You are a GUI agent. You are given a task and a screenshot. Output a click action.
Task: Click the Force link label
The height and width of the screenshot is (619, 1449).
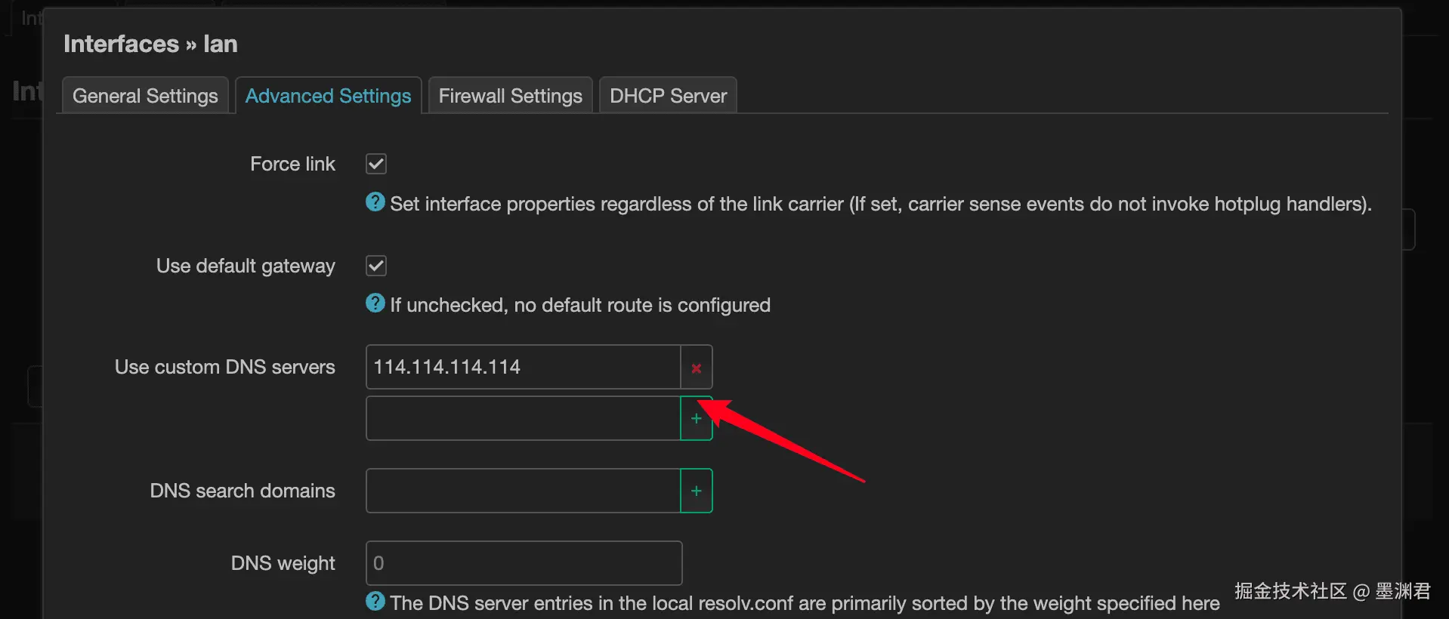(x=292, y=164)
